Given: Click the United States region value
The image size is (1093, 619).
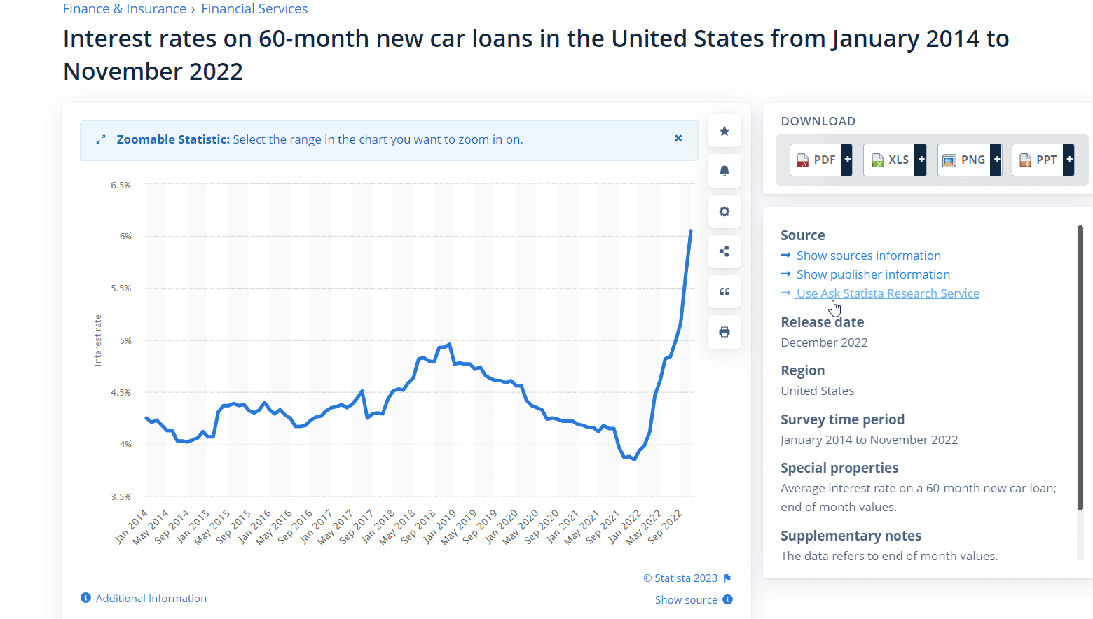Looking at the screenshot, I should point(818,391).
